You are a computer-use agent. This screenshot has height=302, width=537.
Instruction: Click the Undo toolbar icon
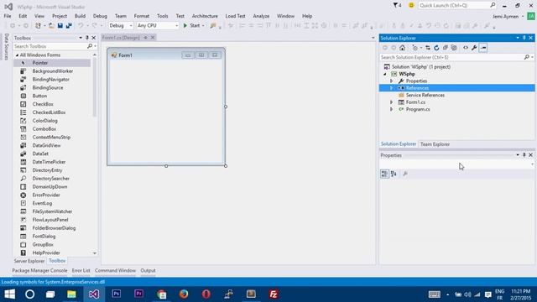[x=81, y=26]
